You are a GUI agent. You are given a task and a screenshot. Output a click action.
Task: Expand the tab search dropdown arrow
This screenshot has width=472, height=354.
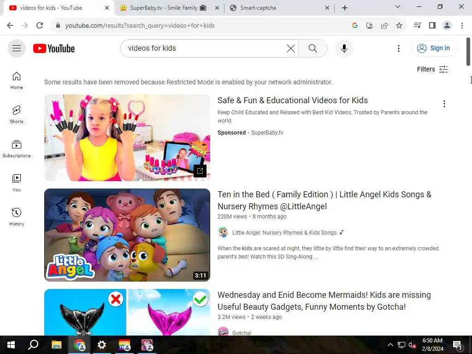(x=397, y=6)
